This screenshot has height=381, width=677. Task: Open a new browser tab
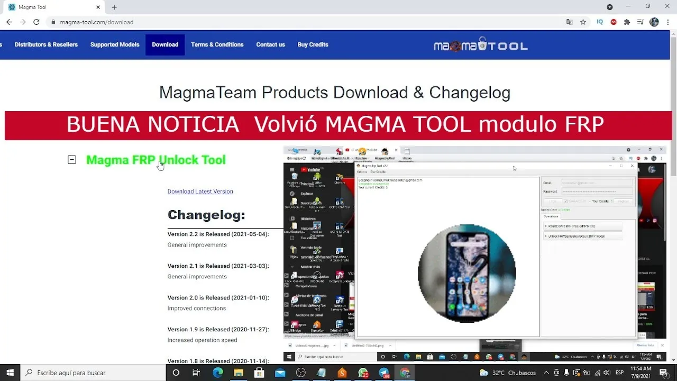point(114,7)
